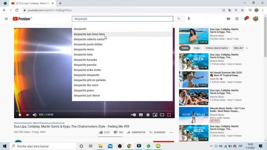Toggle subtitles in the player
Screen dimensions: 267x150
141,115
